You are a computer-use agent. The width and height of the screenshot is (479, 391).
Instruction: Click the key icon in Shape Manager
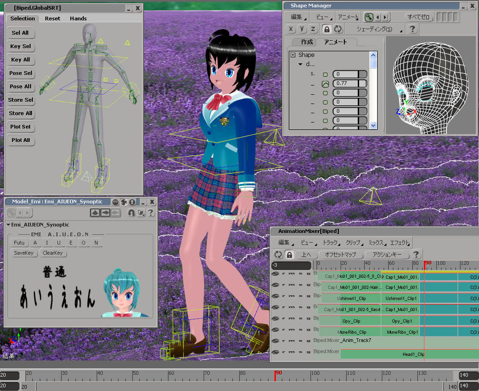[x=369, y=17]
